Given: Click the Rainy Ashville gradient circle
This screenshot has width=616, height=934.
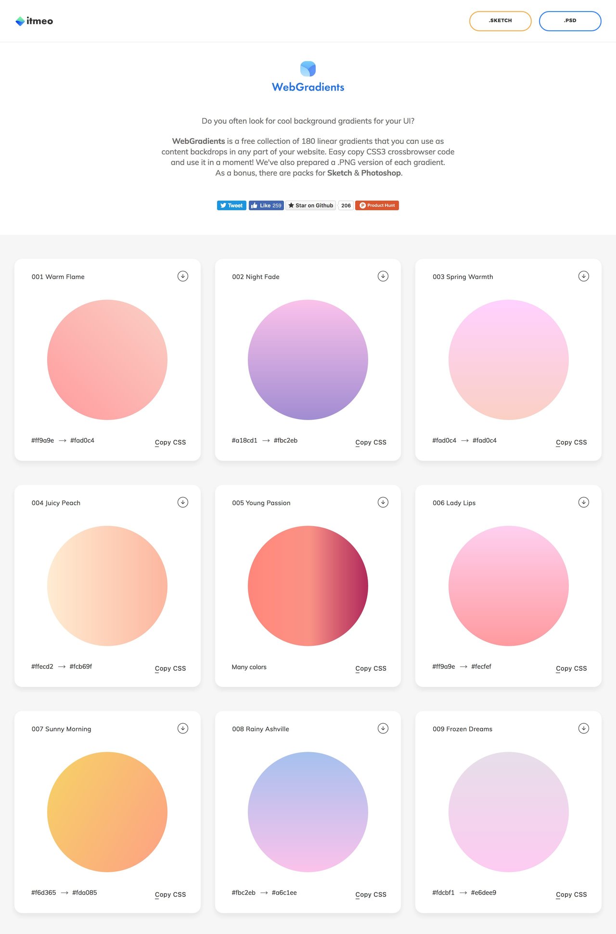Looking at the screenshot, I should (x=308, y=812).
